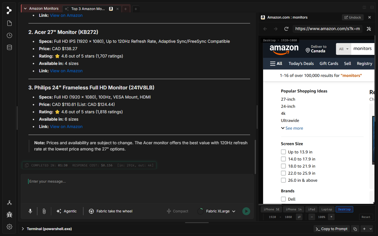Add new tab inside Amazon Monitors group
378x236 pixels.
tap(126, 9)
